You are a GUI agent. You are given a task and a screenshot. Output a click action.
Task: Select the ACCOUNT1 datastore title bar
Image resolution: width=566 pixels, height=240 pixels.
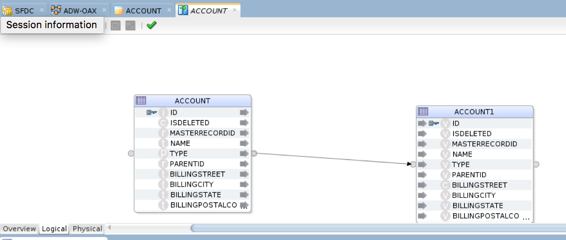coord(475,112)
